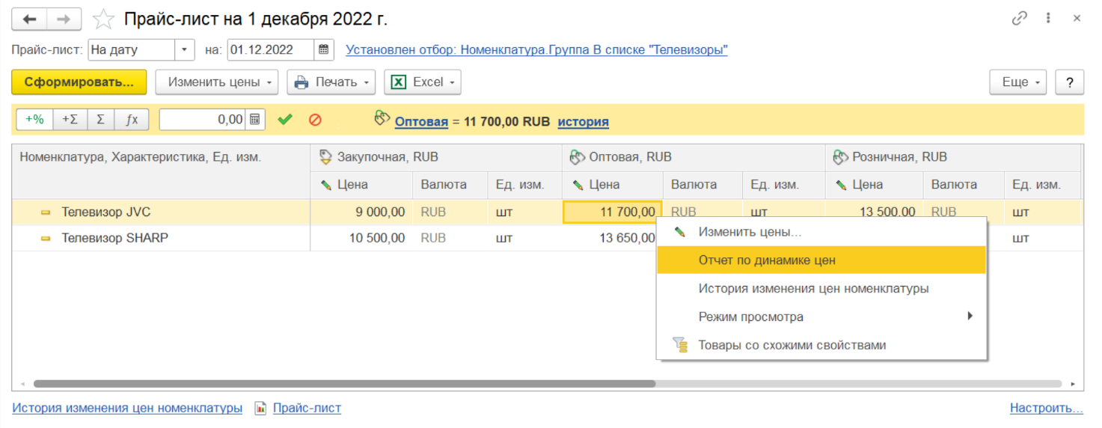Click the back navigation arrow
This screenshot has height=428, width=1102.
(30, 19)
